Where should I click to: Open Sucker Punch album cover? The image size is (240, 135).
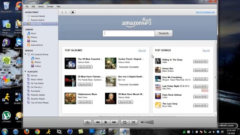[111, 63]
